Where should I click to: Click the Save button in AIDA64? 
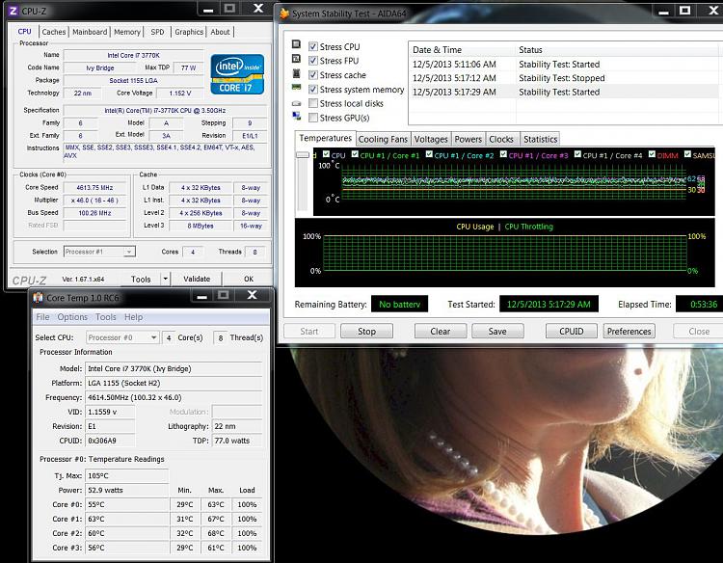[497, 331]
